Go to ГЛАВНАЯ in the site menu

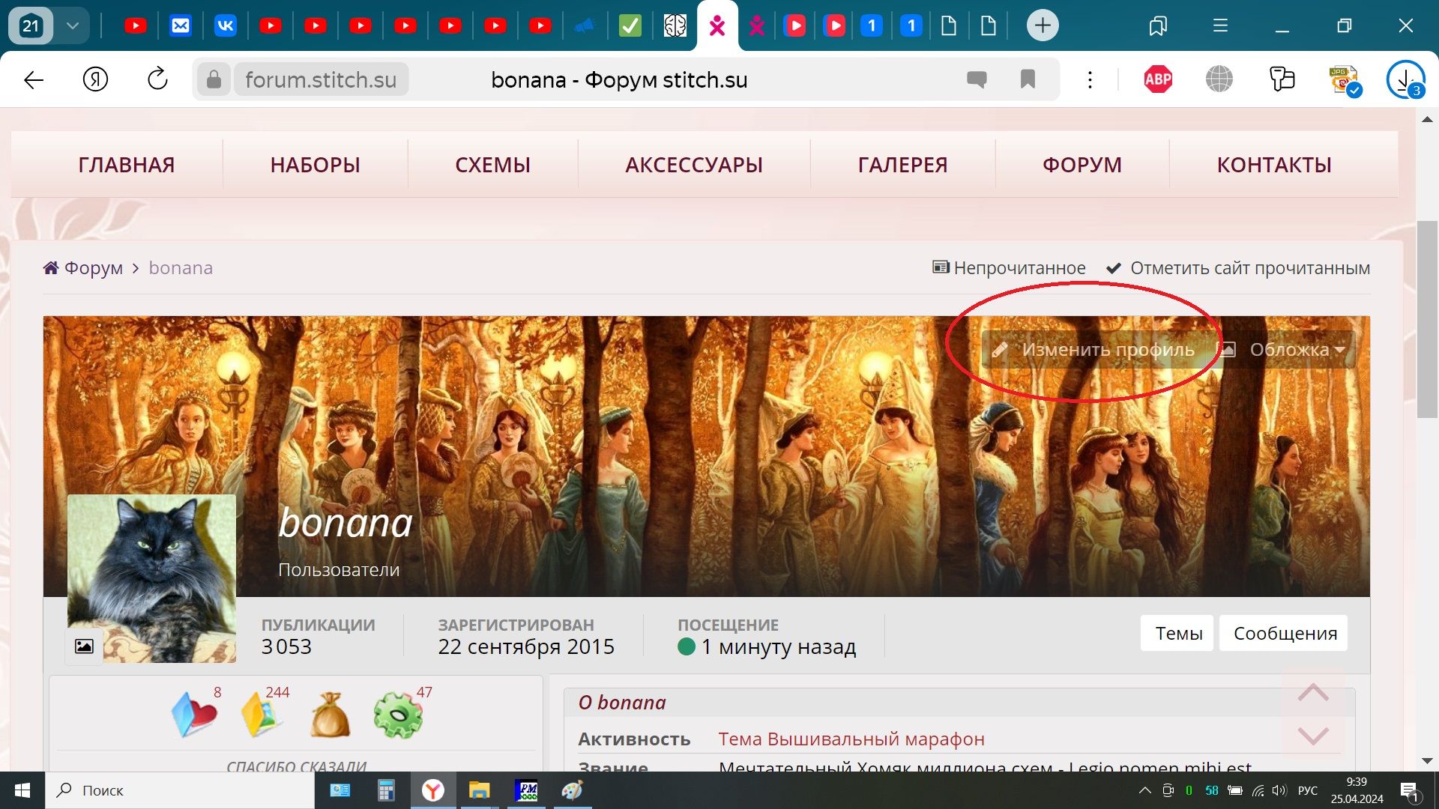[x=127, y=165]
